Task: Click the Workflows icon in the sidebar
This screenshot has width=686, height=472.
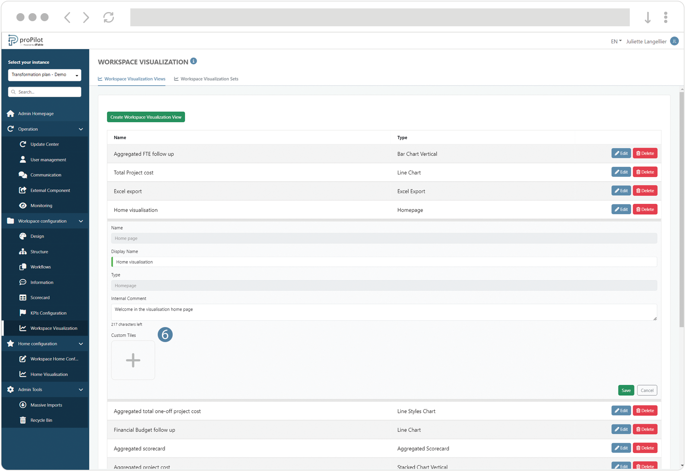Action: point(23,267)
